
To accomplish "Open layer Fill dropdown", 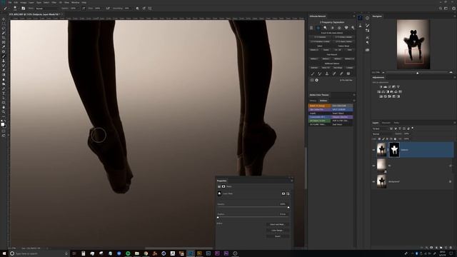I will click(407, 139).
